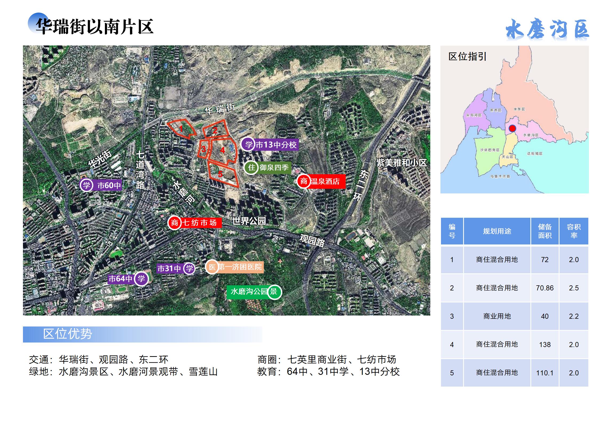Click the red 商 icon for 温泉酒店
599x424 pixels.
pos(304,181)
